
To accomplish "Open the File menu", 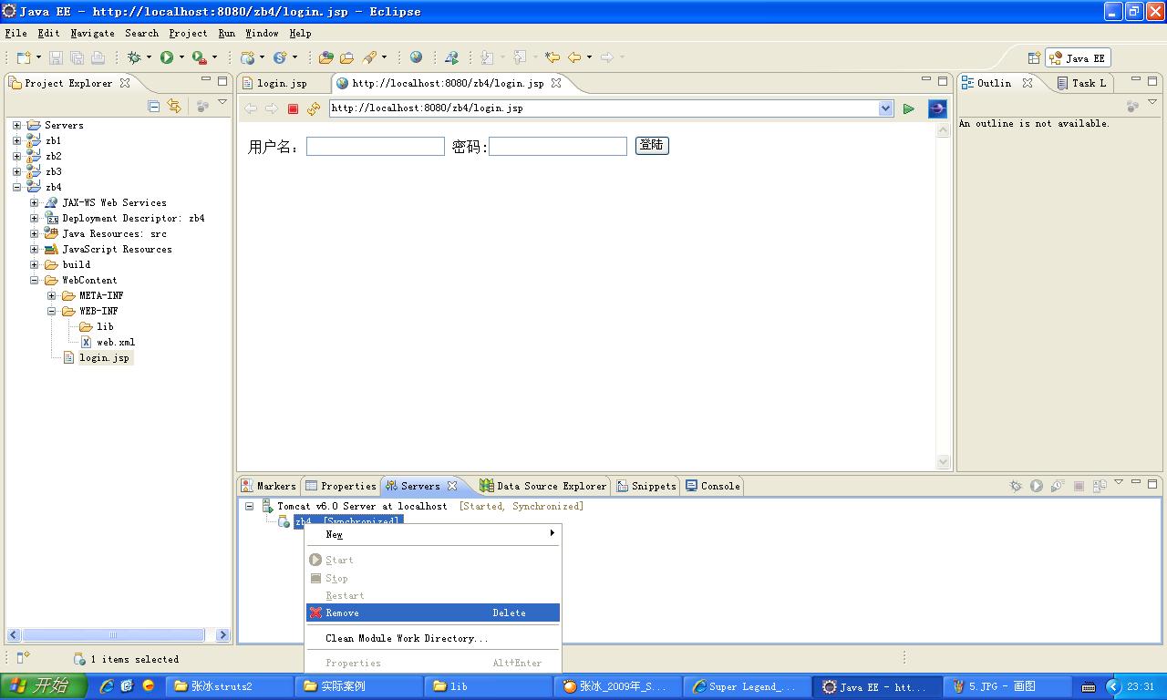I will 15,33.
